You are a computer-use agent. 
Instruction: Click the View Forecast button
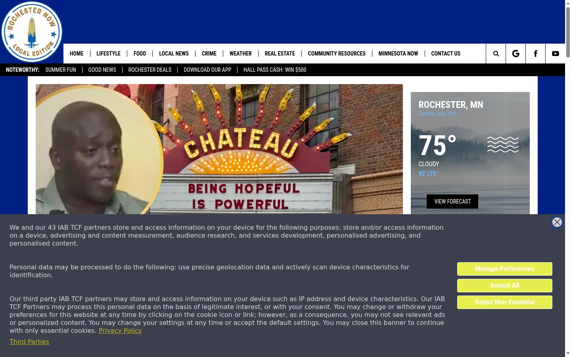(452, 202)
